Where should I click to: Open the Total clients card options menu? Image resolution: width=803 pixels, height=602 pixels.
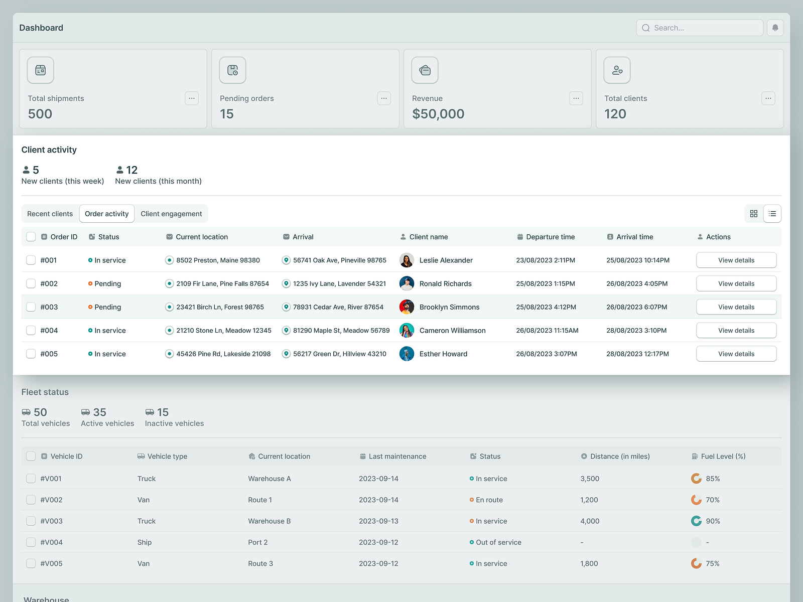point(768,98)
